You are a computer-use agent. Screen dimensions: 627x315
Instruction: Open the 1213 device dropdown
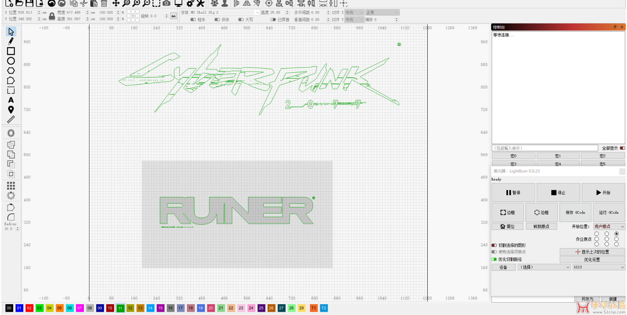(599, 267)
